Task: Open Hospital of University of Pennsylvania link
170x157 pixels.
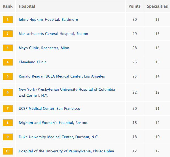Action: point(66,151)
